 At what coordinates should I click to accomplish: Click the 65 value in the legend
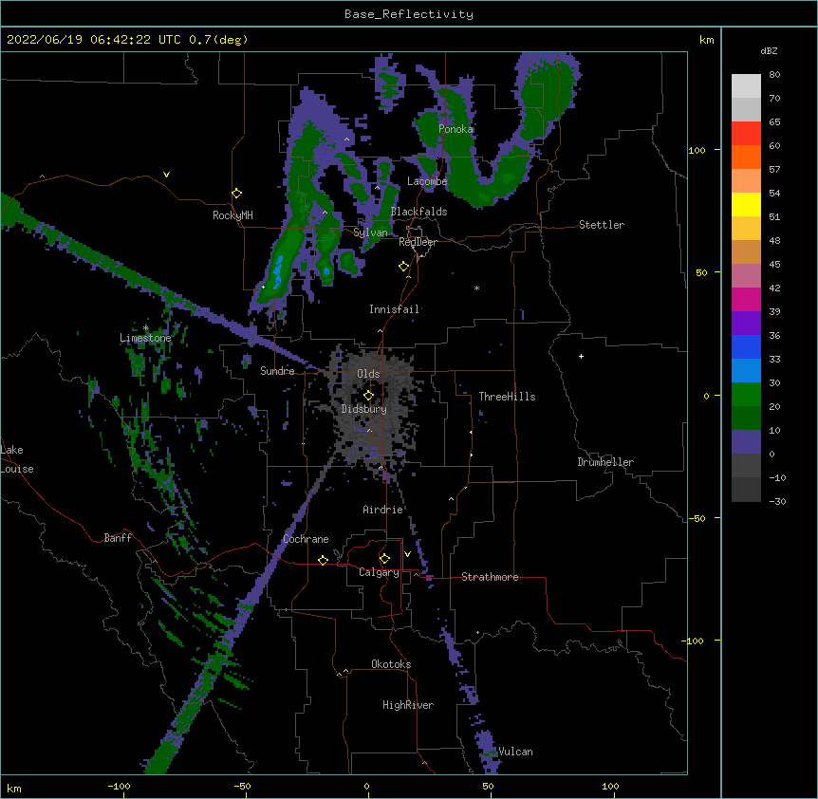774,121
